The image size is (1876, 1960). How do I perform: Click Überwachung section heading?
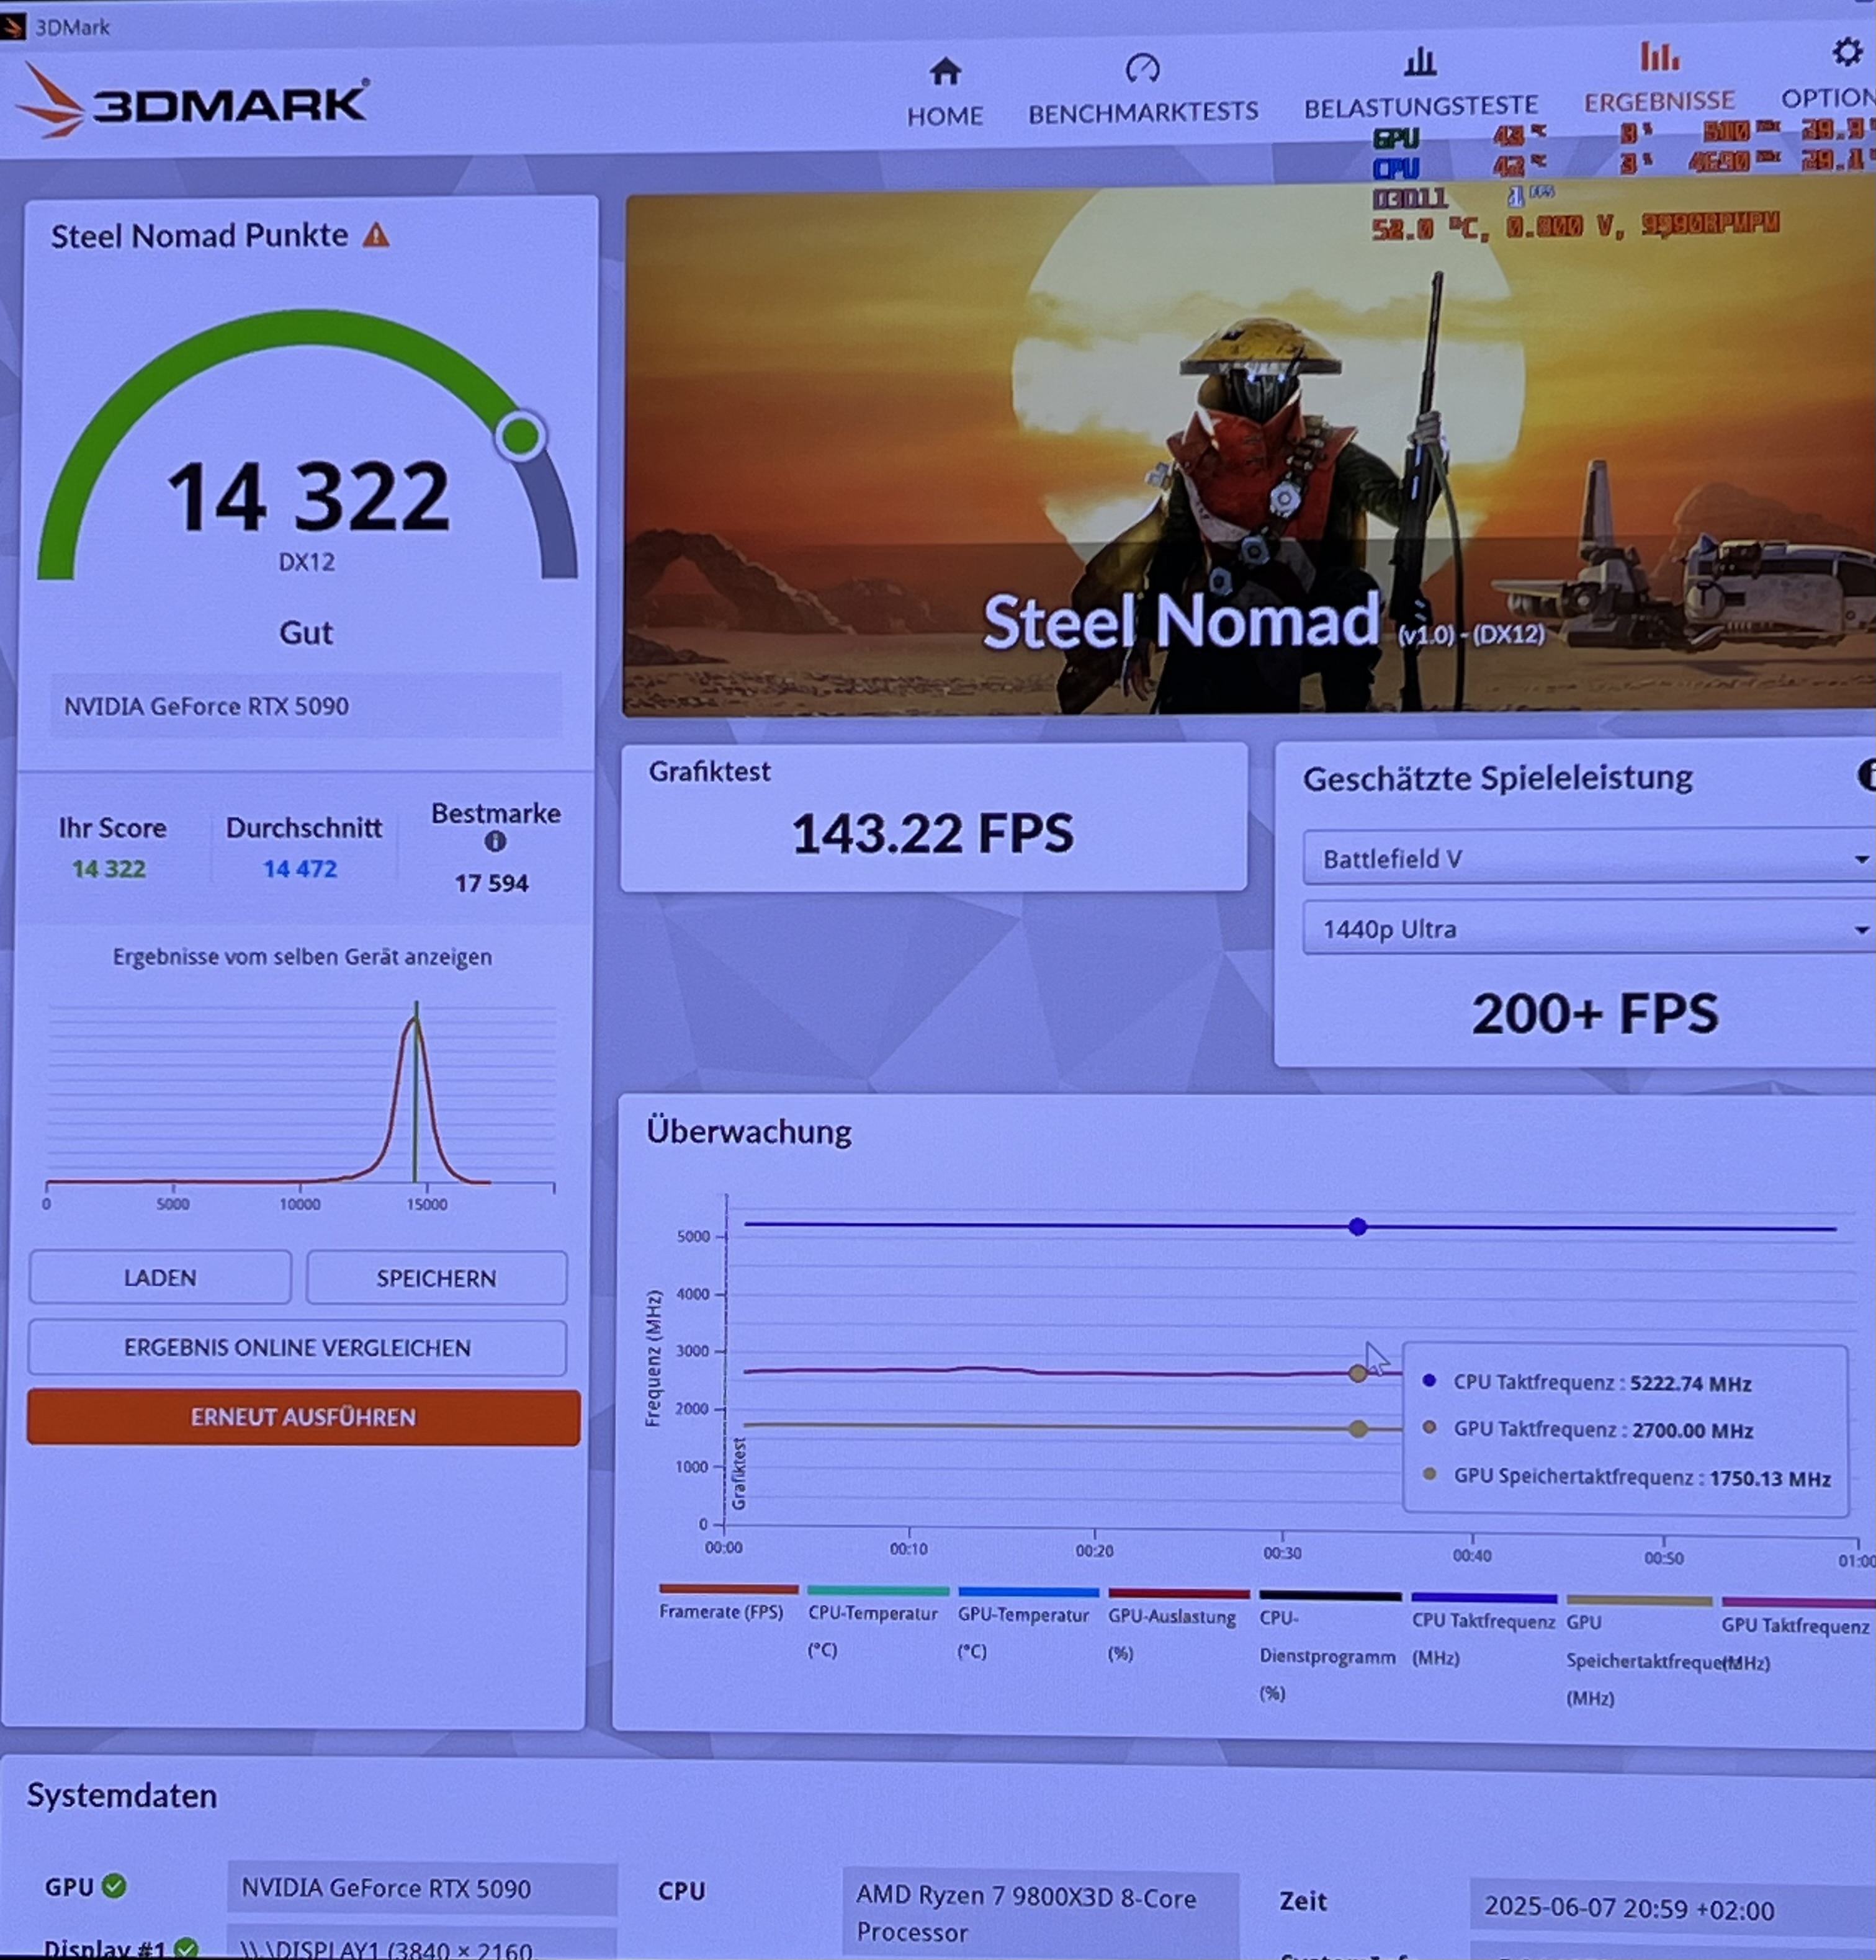click(x=749, y=1131)
